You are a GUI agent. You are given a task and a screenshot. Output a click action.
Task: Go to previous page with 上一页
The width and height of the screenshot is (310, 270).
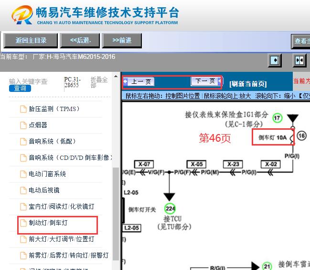pyautogui.click(x=139, y=81)
